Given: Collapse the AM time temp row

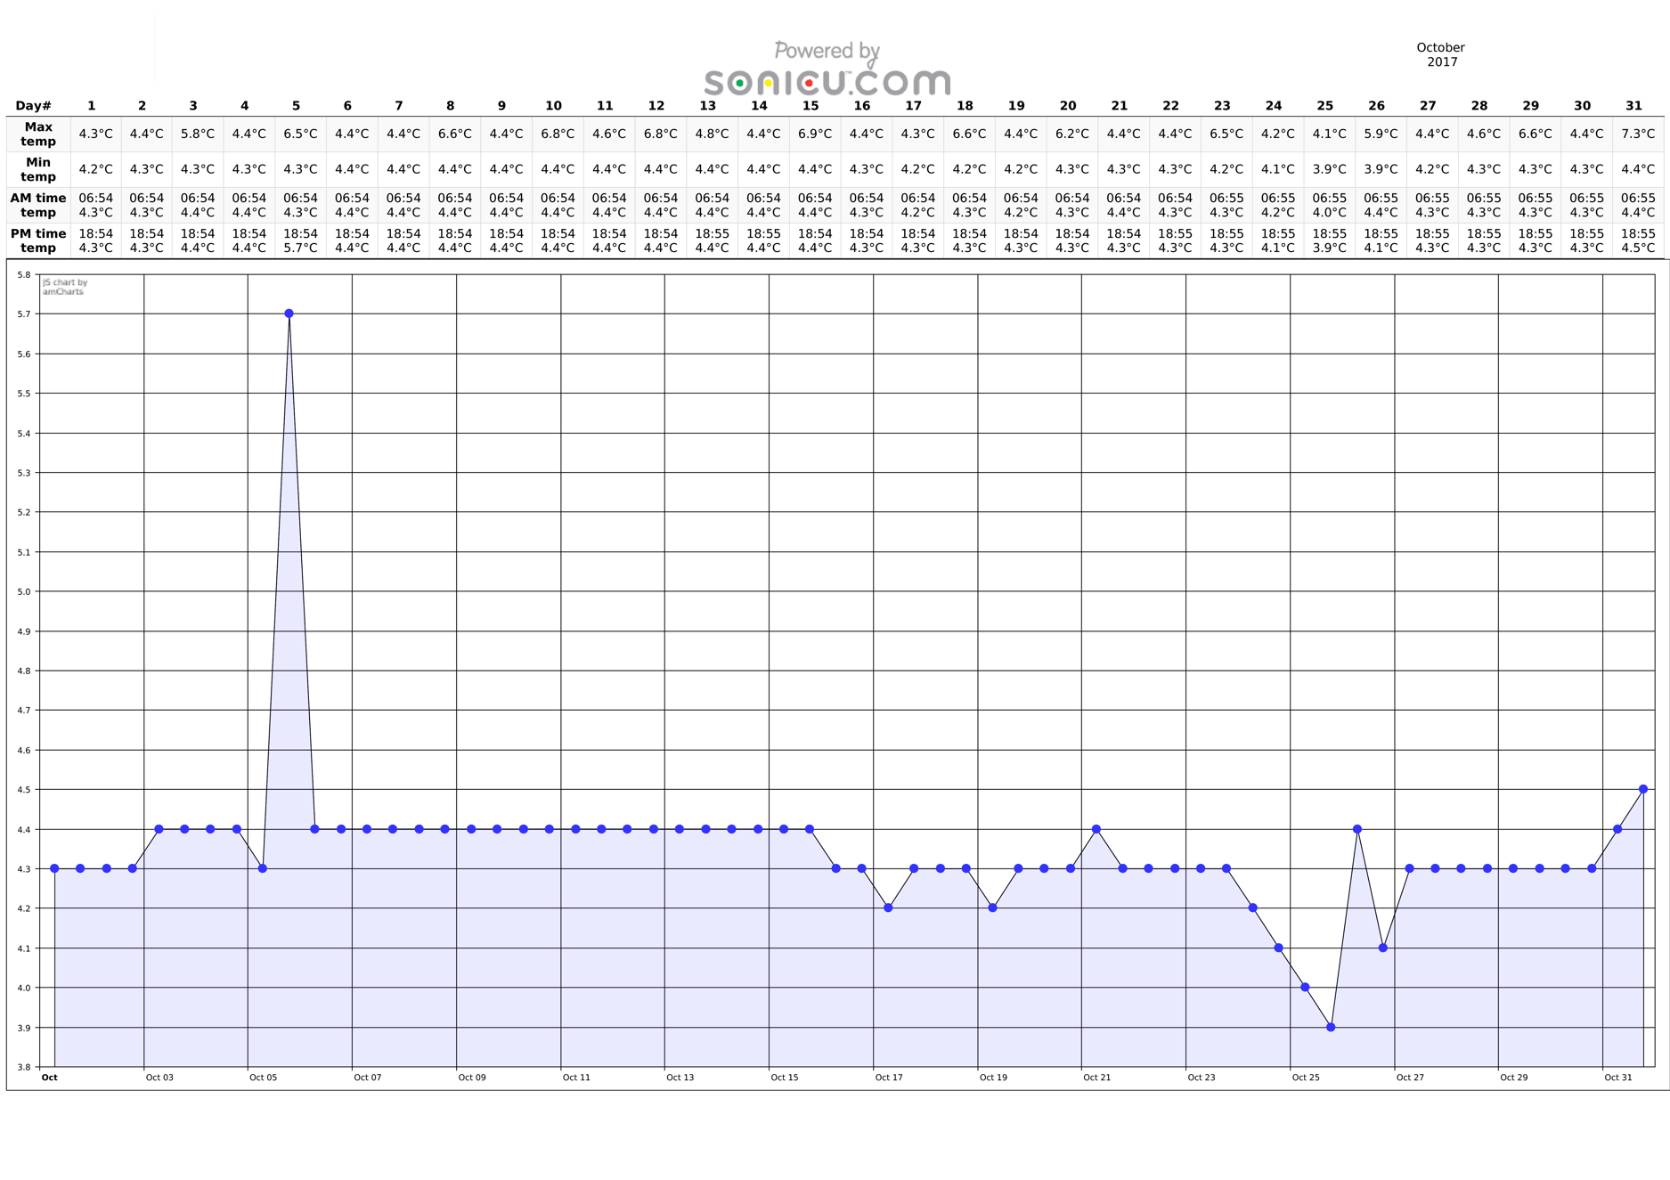Looking at the screenshot, I should tap(37, 205).
